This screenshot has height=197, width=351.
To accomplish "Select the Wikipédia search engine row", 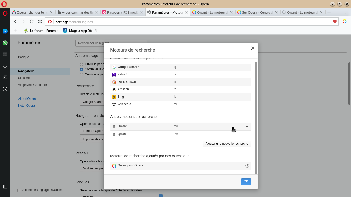I will pyautogui.click(x=180, y=104).
